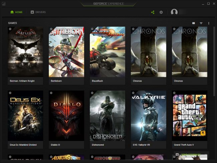Click minus icon on EVE: Valkyrie cover

pyautogui.click(x=133, y=93)
